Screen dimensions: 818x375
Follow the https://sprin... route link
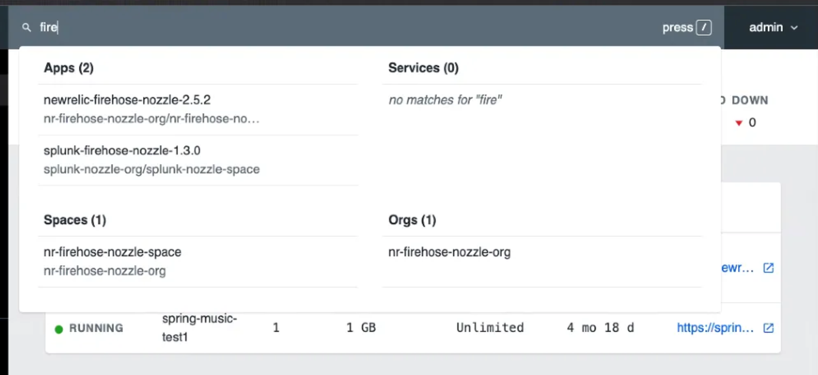[x=715, y=328]
